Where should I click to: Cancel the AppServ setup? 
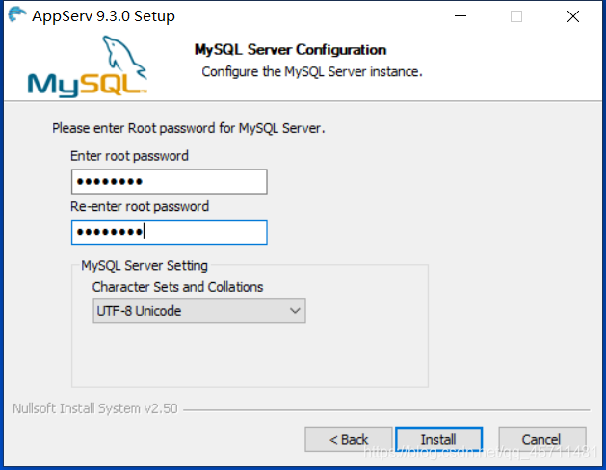pyautogui.click(x=541, y=439)
